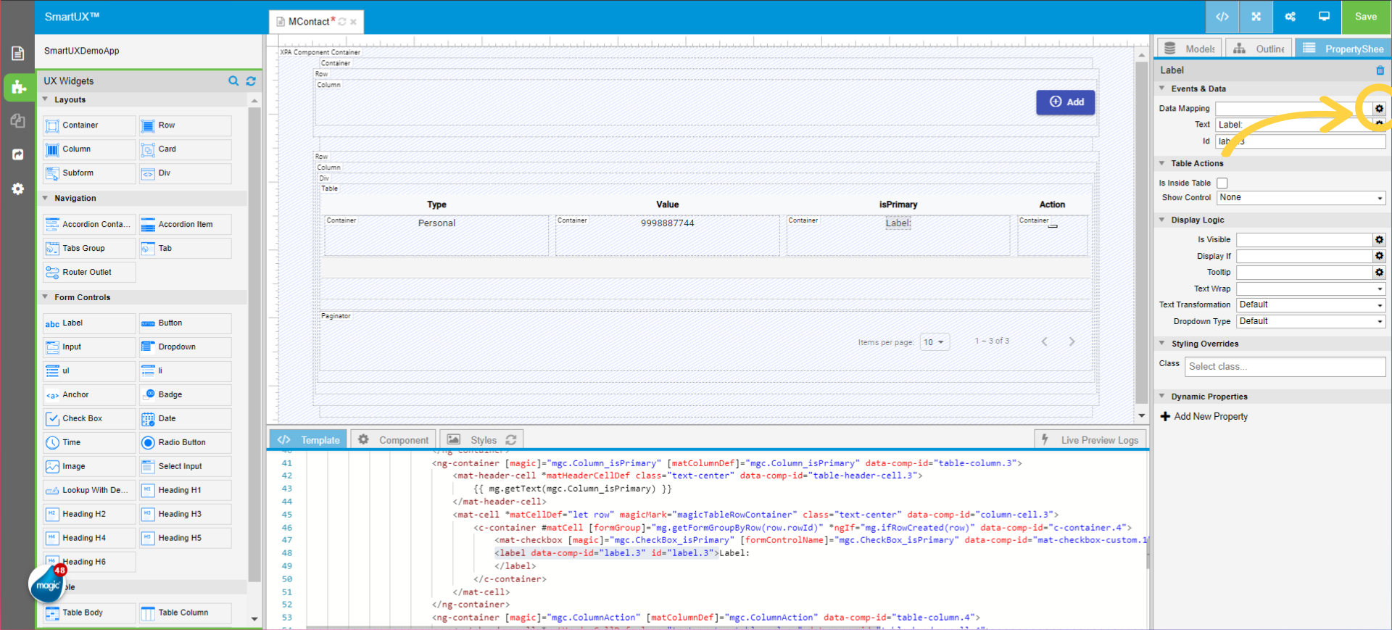Switch to the Outline tab

[x=1259, y=49]
